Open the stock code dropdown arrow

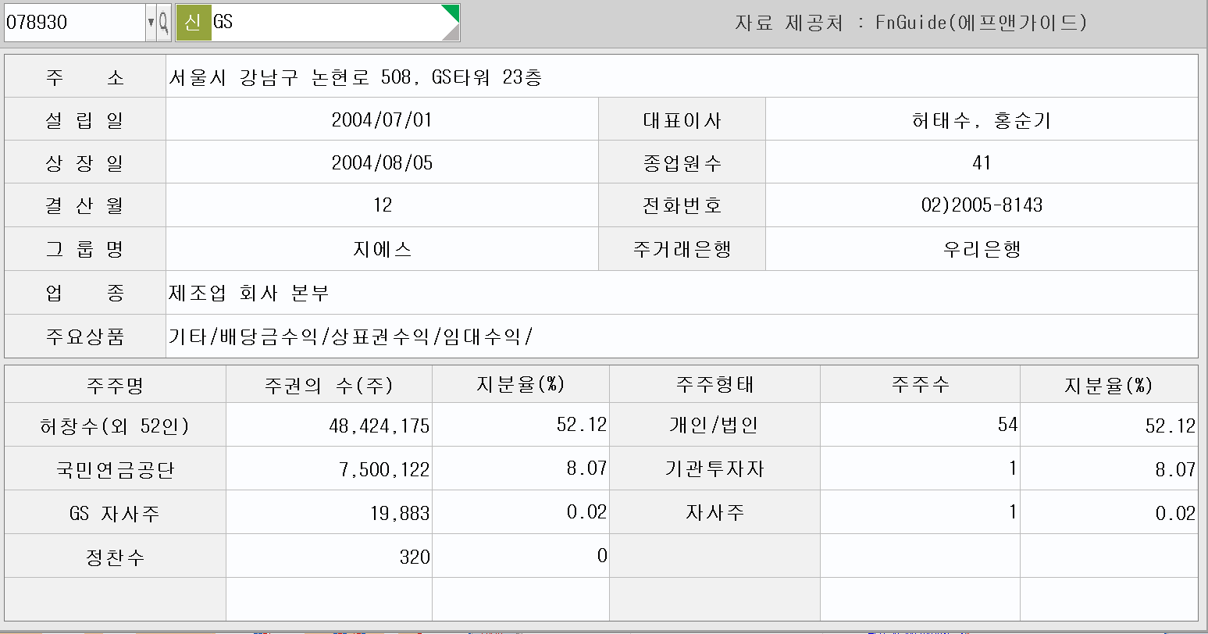point(151,23)
